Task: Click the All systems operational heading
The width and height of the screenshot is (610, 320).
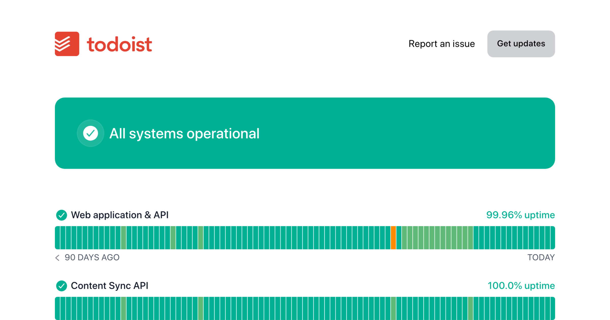Action: click(184, 133)
